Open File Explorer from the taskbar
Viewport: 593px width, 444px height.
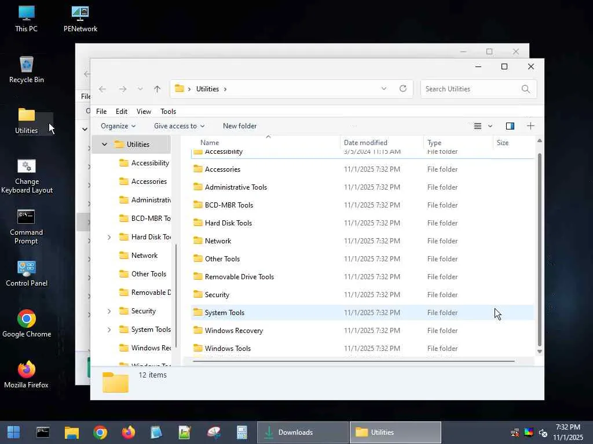pyautogui.click(x=71, y=432)
